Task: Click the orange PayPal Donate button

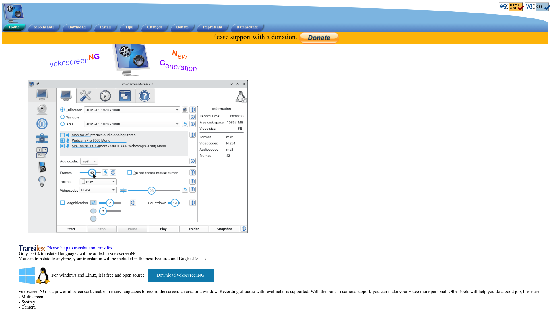Action: pyautogui.click(x=319, y=38)
